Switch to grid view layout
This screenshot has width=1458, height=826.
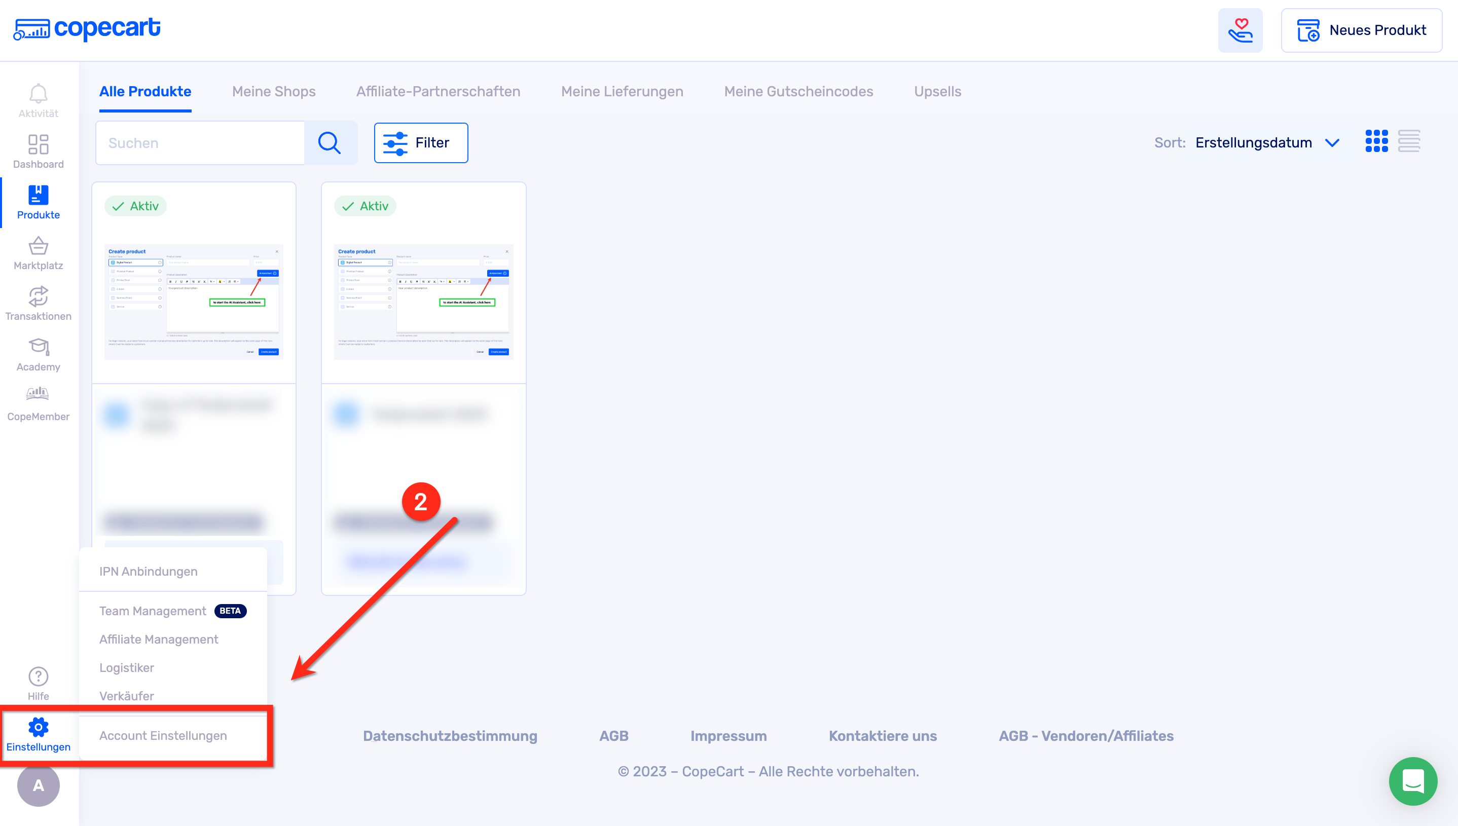click(1376, 141)
